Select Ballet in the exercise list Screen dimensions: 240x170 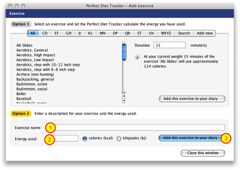(21, 94)
